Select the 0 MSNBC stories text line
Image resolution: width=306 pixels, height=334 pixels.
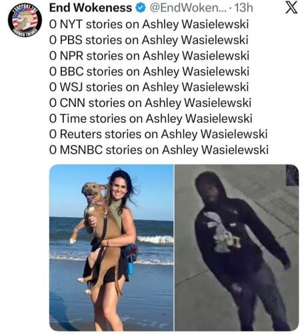tap(159, 150)
